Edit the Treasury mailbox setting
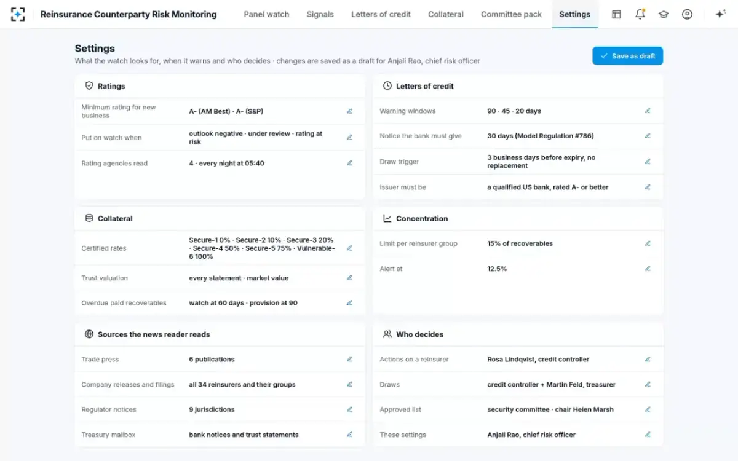Screen dimensions: 738x461 coord(349,435)
